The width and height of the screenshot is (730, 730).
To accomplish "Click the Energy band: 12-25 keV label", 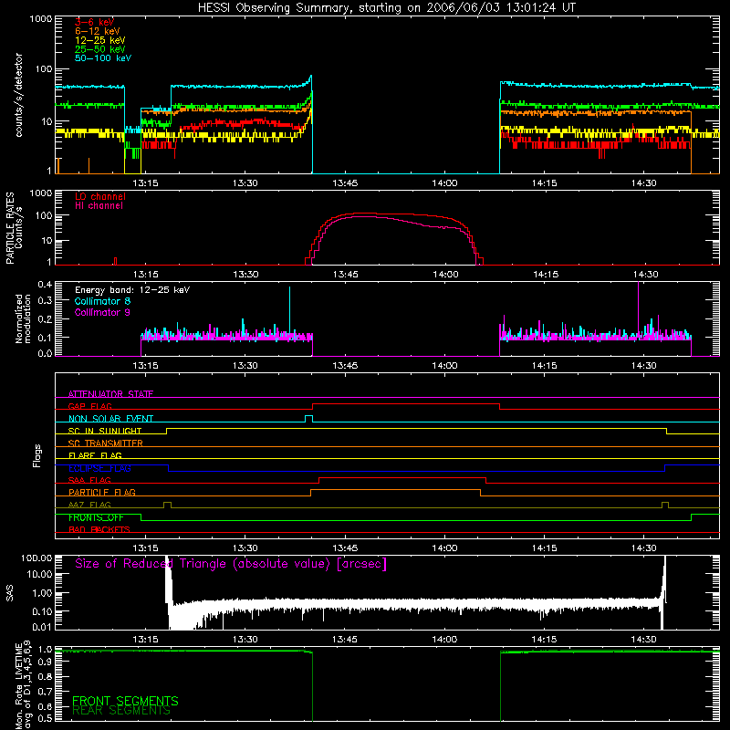I will pos(132,290).
